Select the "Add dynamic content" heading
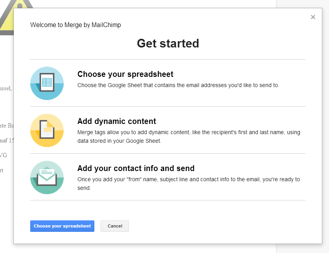Viewport: 329px width, 253px height. (x=117, y=121)
